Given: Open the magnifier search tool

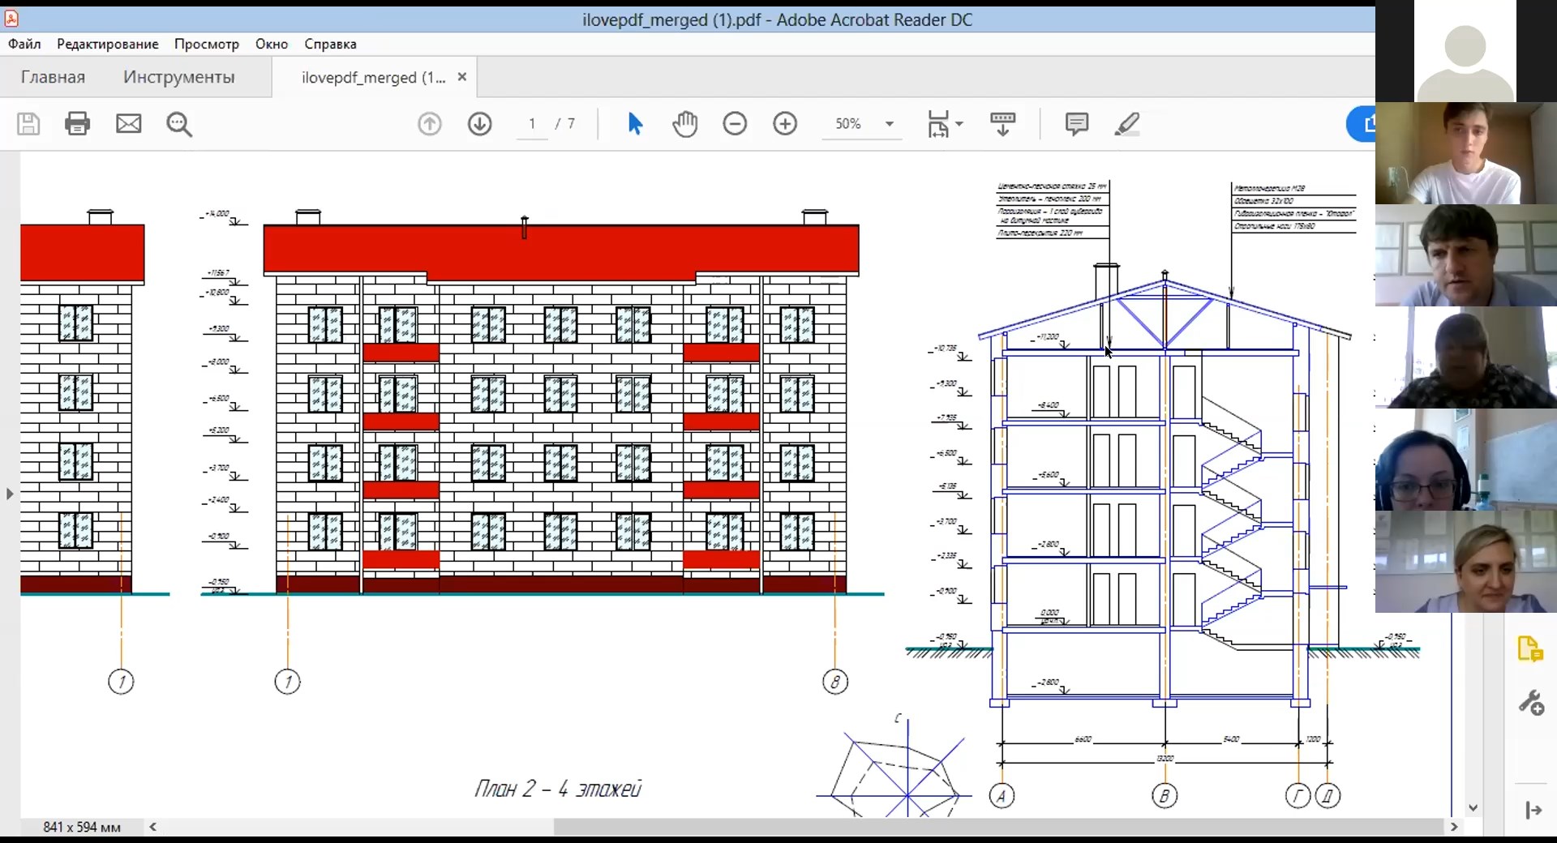Looking at the screenshot, I should click(x=179, y=124).
